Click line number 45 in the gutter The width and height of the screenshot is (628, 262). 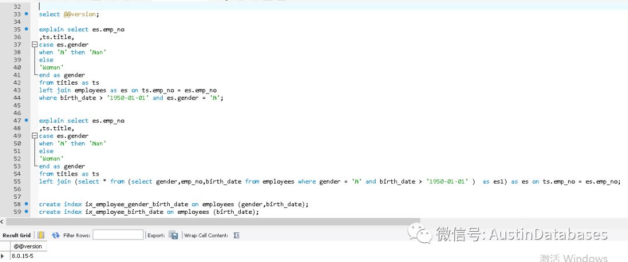[17, 105]
